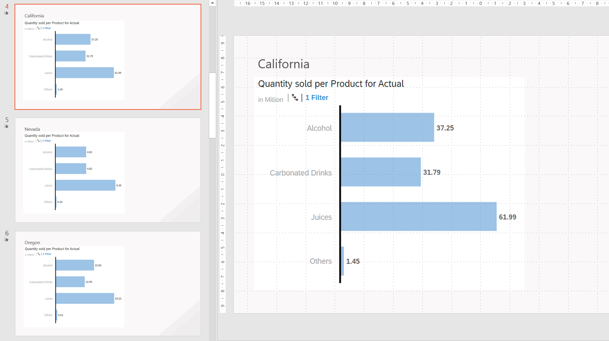Click the transition star icon beside slide 4

(6, 13)
